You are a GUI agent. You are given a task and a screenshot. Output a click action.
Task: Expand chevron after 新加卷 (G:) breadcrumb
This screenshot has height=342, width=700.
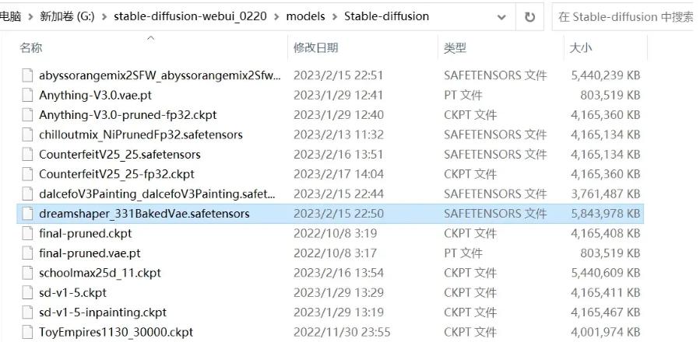[x=104, y=17]
